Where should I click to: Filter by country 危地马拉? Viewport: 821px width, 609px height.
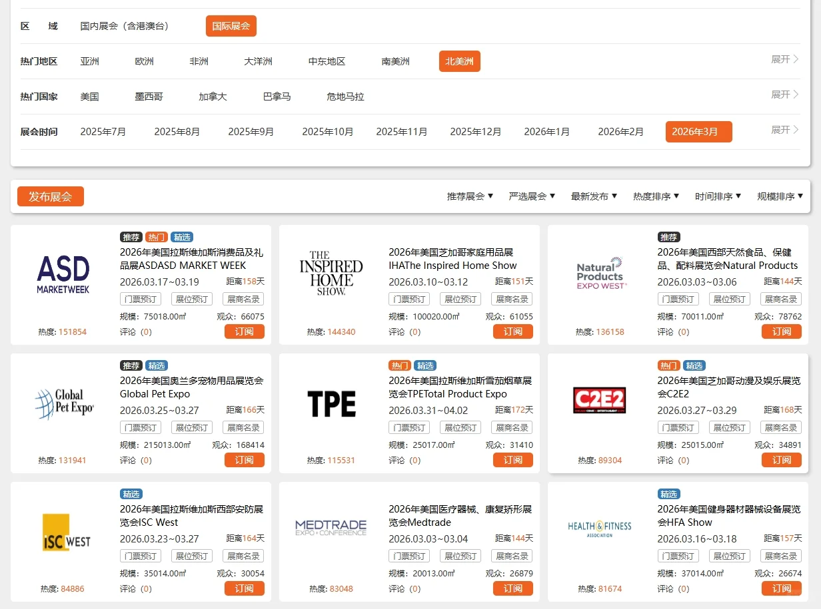tap(346, 97)
